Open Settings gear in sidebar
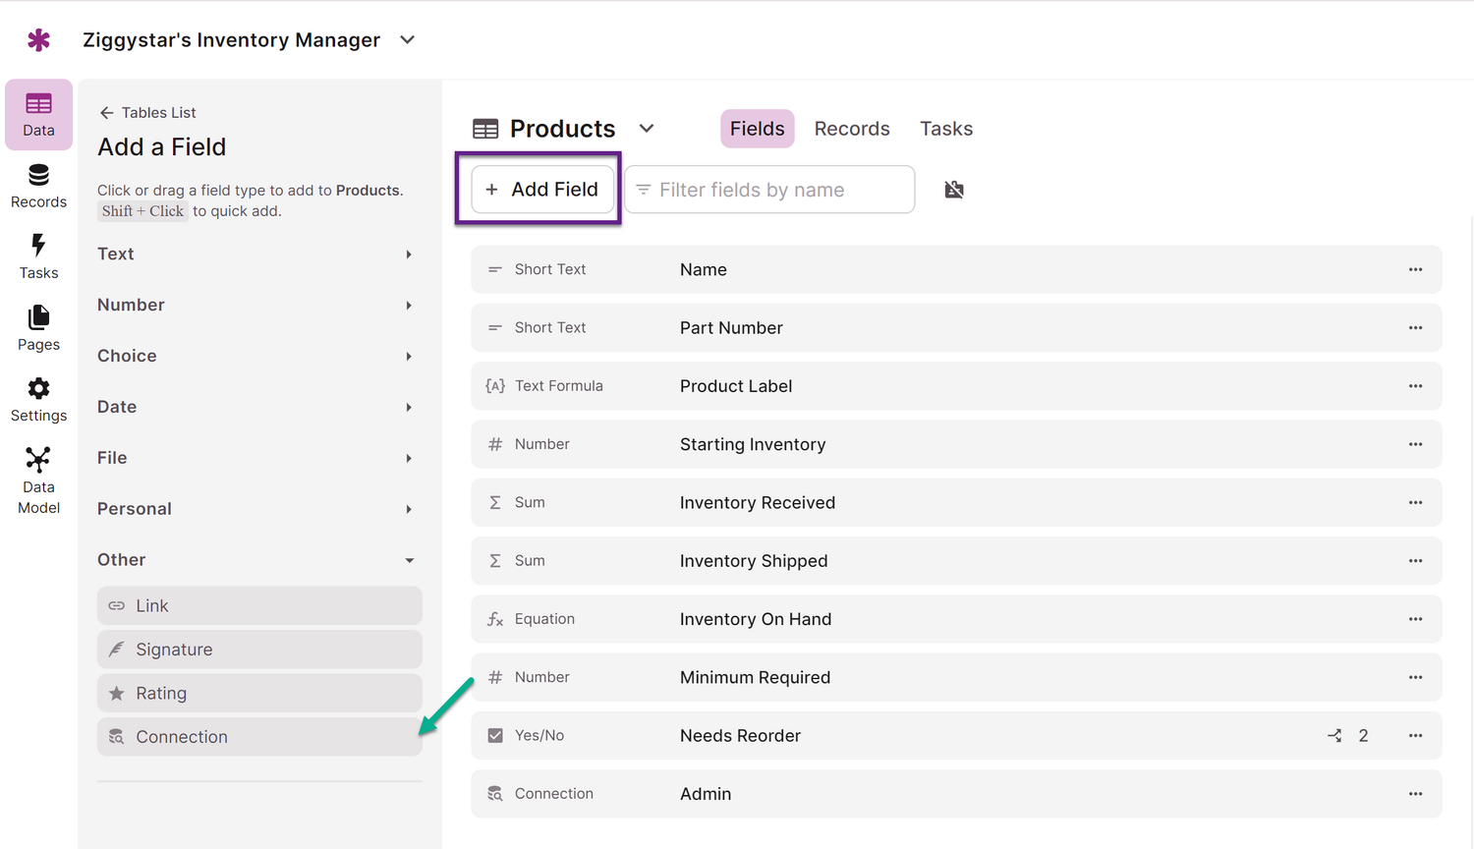The width and height of the screenshot is (1474, 849). 38,399
